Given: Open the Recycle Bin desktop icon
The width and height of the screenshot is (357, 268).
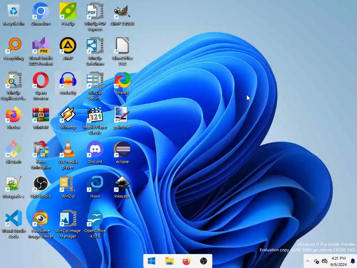Looking at the screenshot, I should 14,14.
